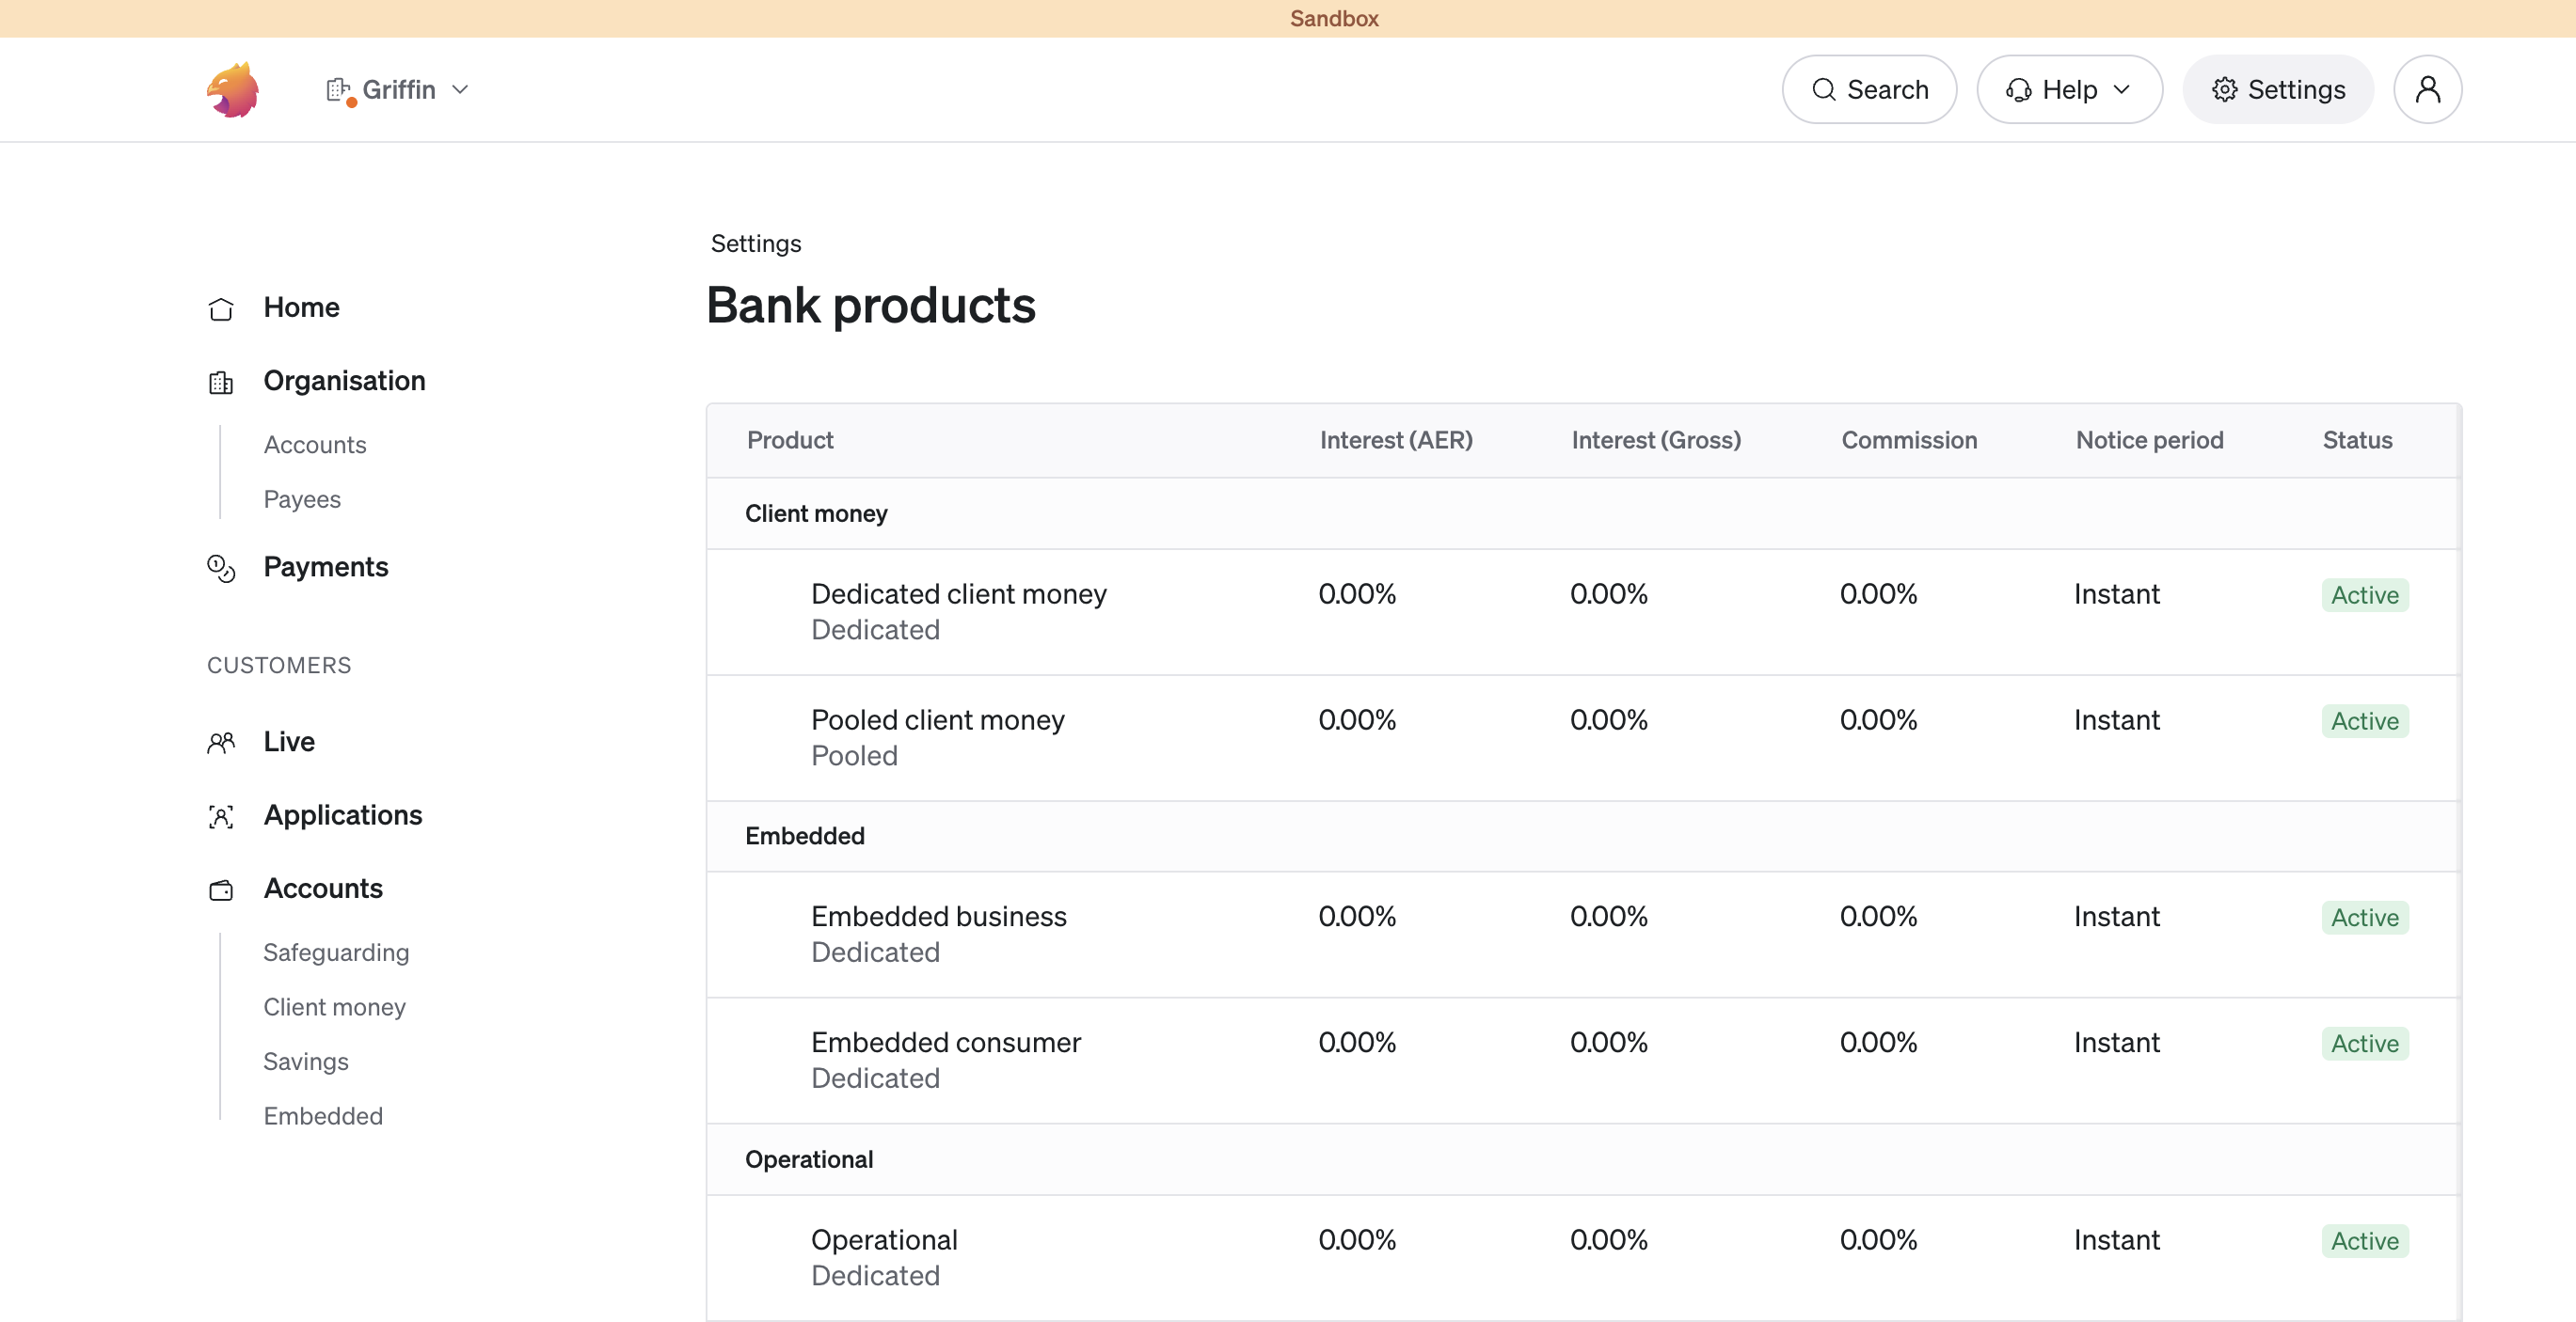The width and height of the screenshot is (2576, 1322).
Task: Click the Payments coins icon
Action: tap(220, 569)
